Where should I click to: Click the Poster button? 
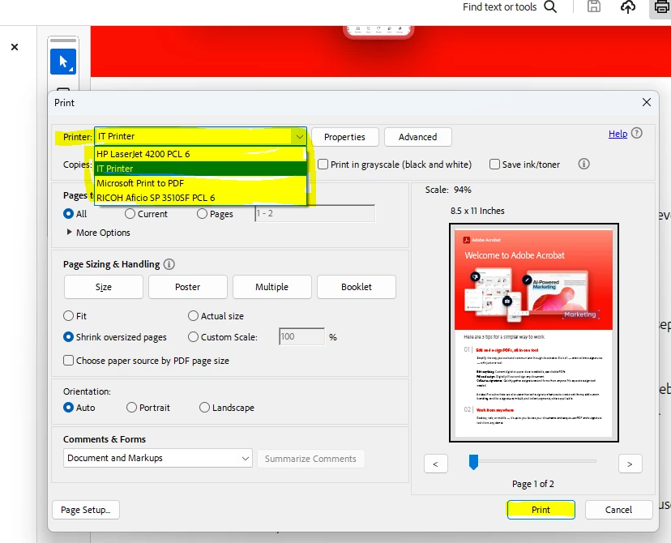tap(188, 287)
